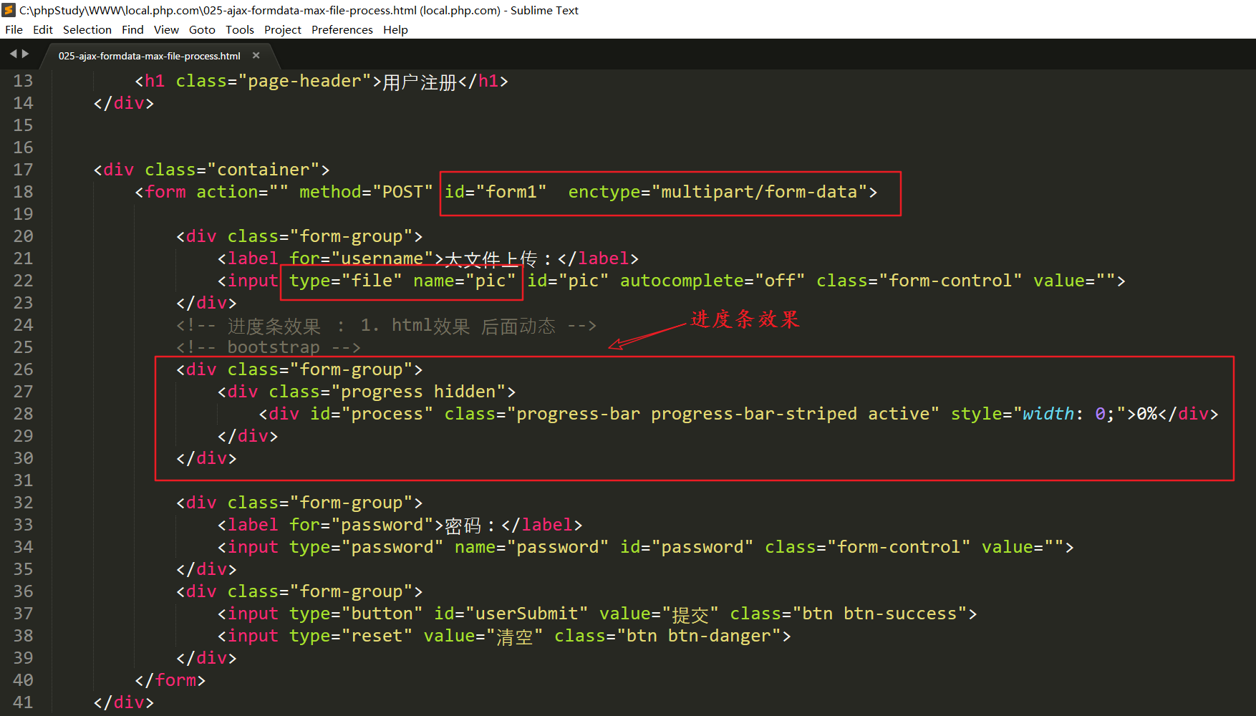1256x716 pixels.
Task: Click line number 28 in the gutter
Action: (x=23, y=414)
